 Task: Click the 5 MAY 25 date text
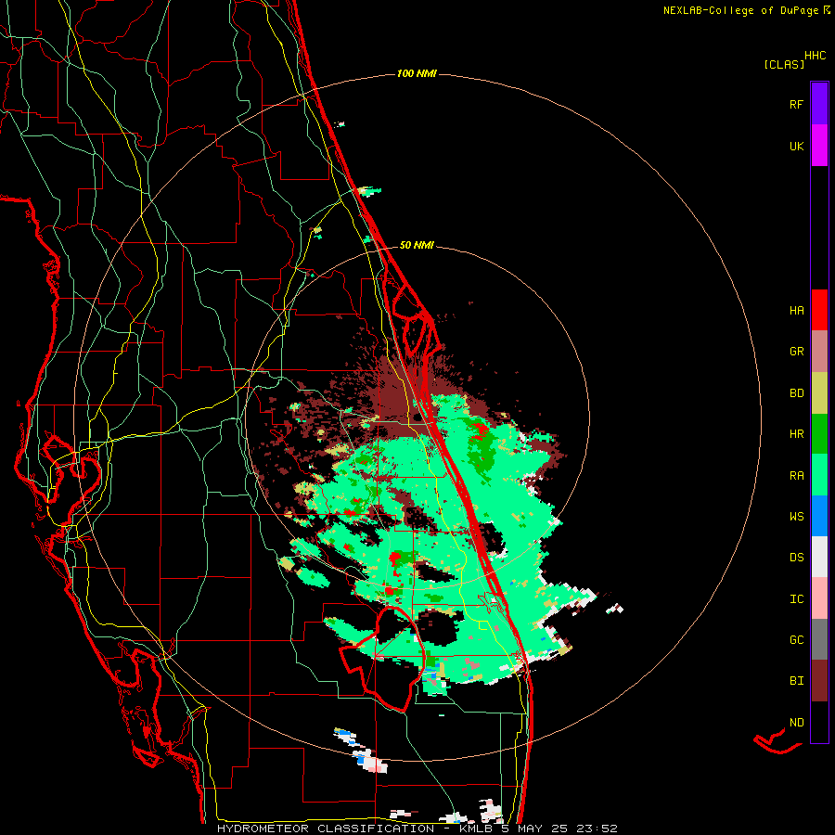(x=533, y=829)
